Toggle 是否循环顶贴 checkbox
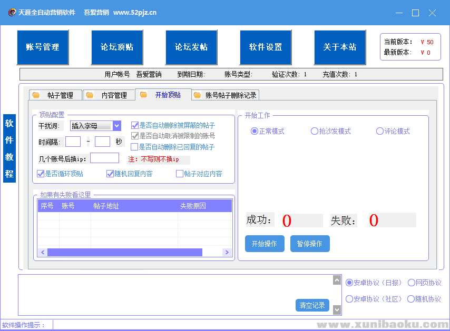This screenshot has width=450, height=331. (41, 174)
